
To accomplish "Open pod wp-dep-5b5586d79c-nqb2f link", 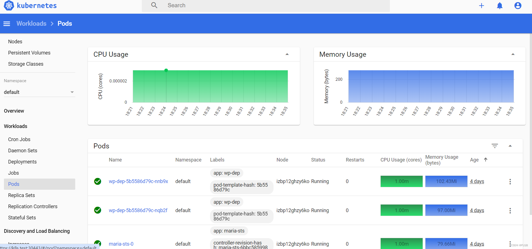I will pos(138,210).
